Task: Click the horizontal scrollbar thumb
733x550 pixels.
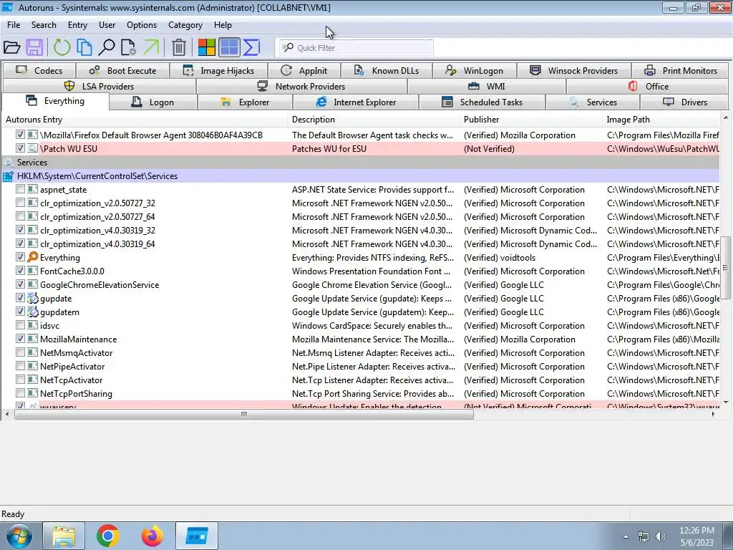Action: (243, 415)
